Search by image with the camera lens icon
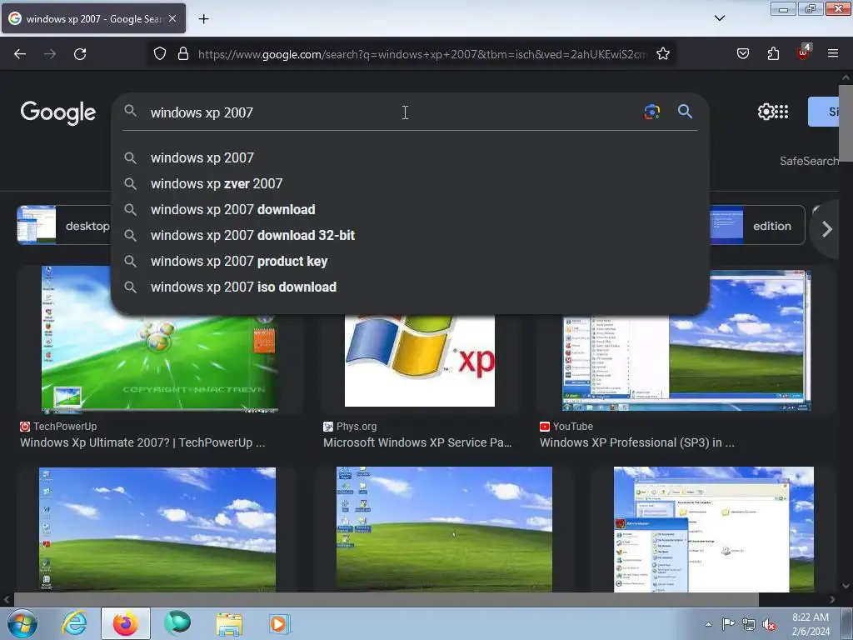 (651, 112)
